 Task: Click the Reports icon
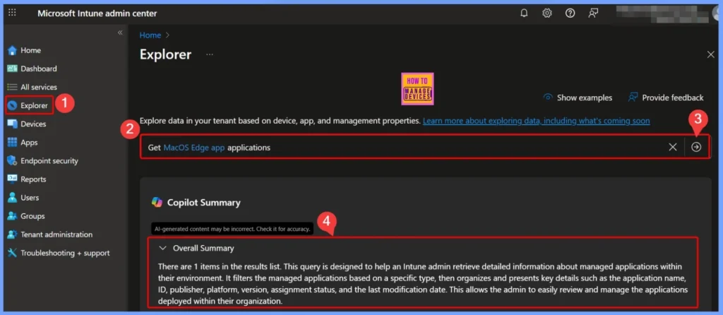coord(13,179)
